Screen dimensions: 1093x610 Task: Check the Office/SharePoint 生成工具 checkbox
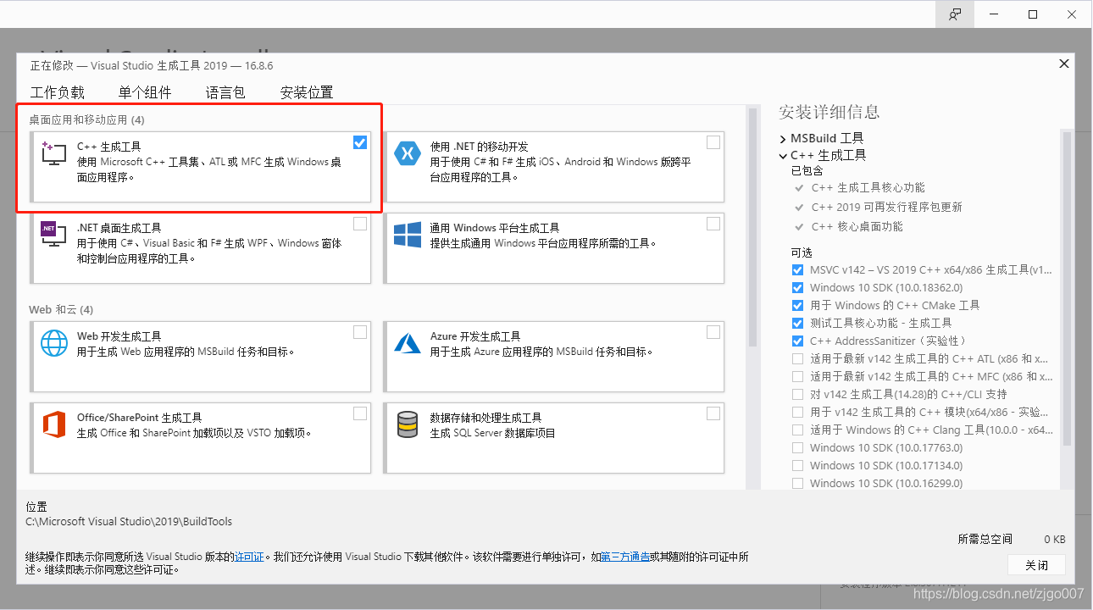(x=360, y=413)
